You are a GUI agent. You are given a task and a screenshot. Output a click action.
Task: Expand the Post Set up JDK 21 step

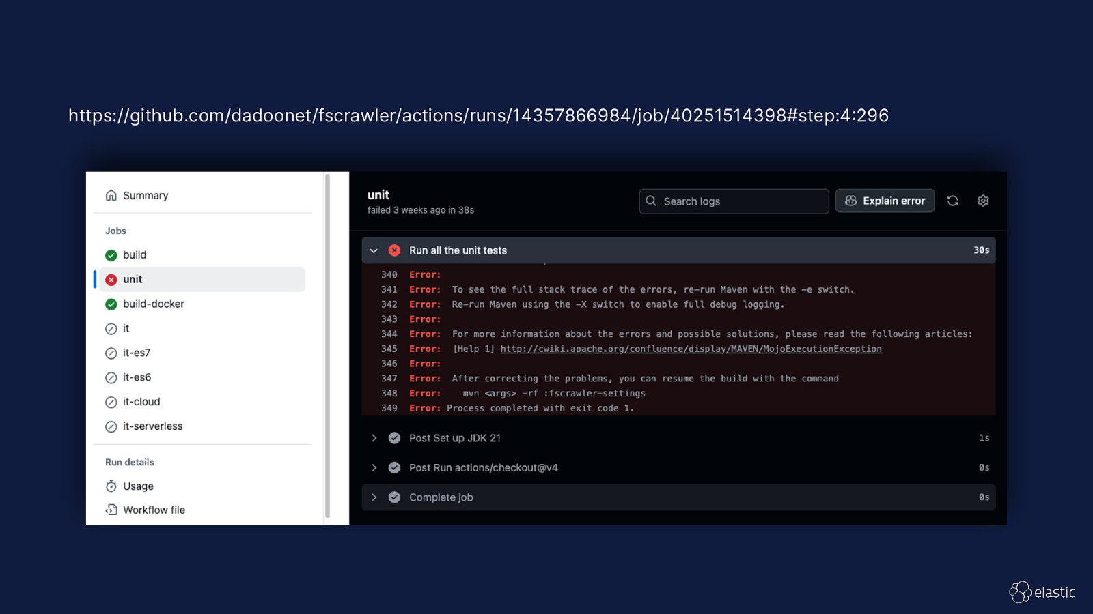(374, 438)
